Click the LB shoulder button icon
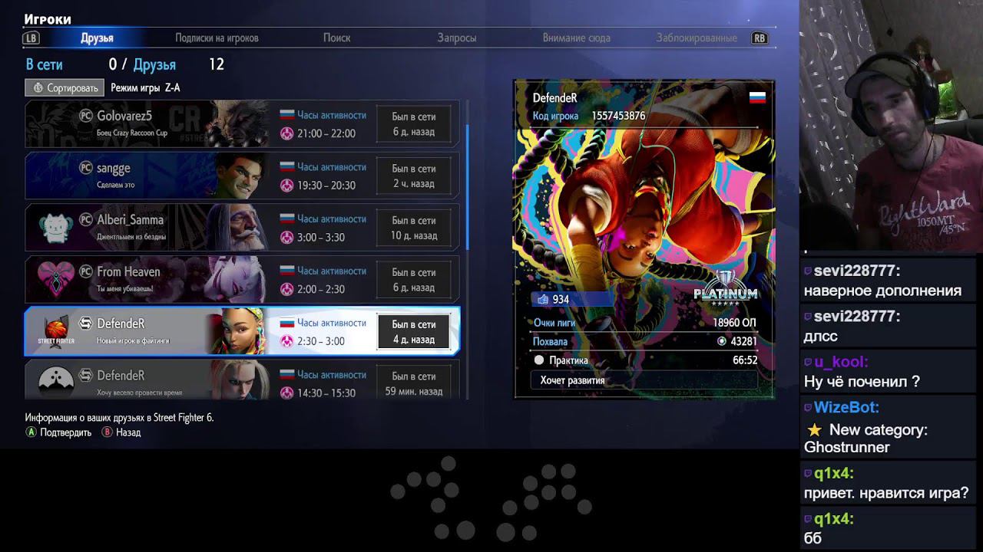Screen dimensions: 983x552 (31, 38)
